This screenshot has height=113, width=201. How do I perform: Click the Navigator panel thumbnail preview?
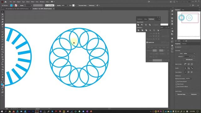(189, 25)
